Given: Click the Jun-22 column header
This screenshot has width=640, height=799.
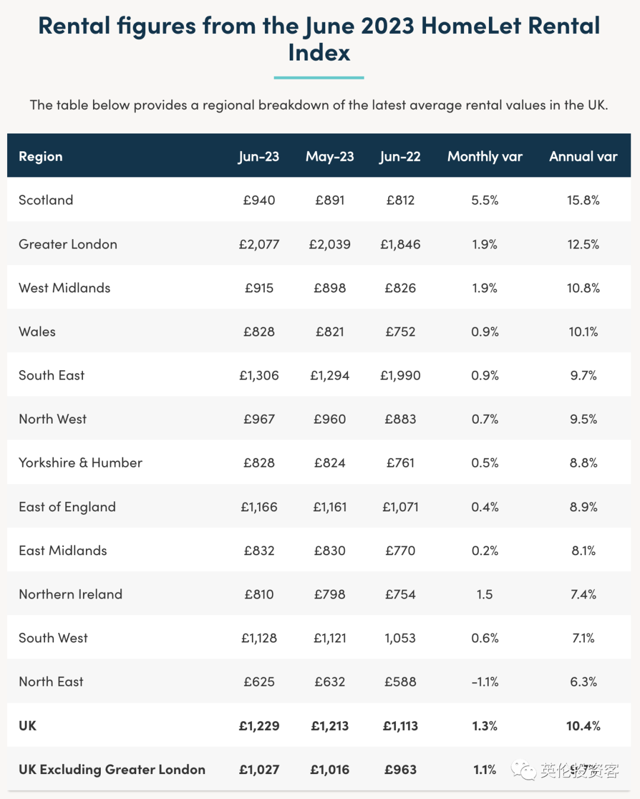Looking at the screenshot, I should (x=400, y=157).
